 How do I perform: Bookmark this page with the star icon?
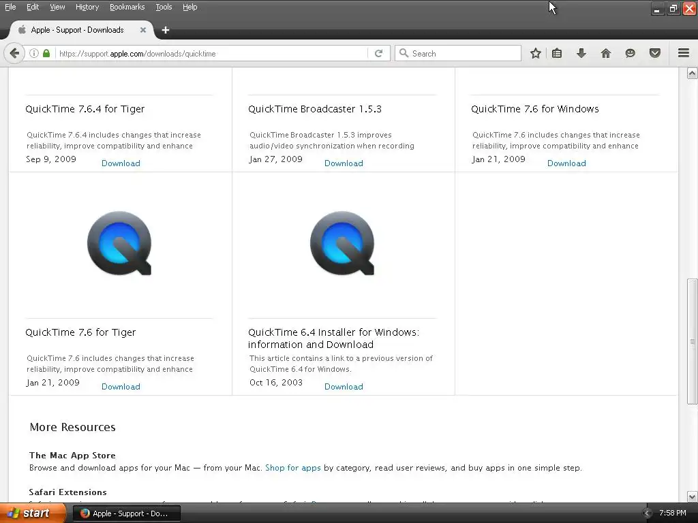coord(536,53)
